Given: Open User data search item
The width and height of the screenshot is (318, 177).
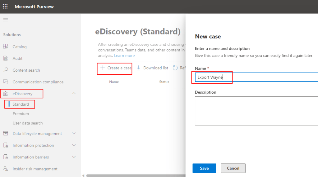Looking at the screenshot, I should pos(28,123).
